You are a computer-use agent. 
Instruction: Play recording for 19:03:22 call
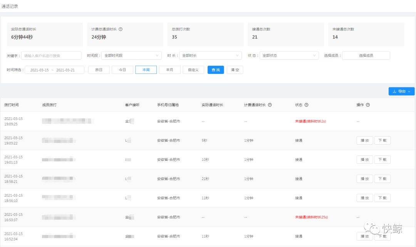pos(364,140)
